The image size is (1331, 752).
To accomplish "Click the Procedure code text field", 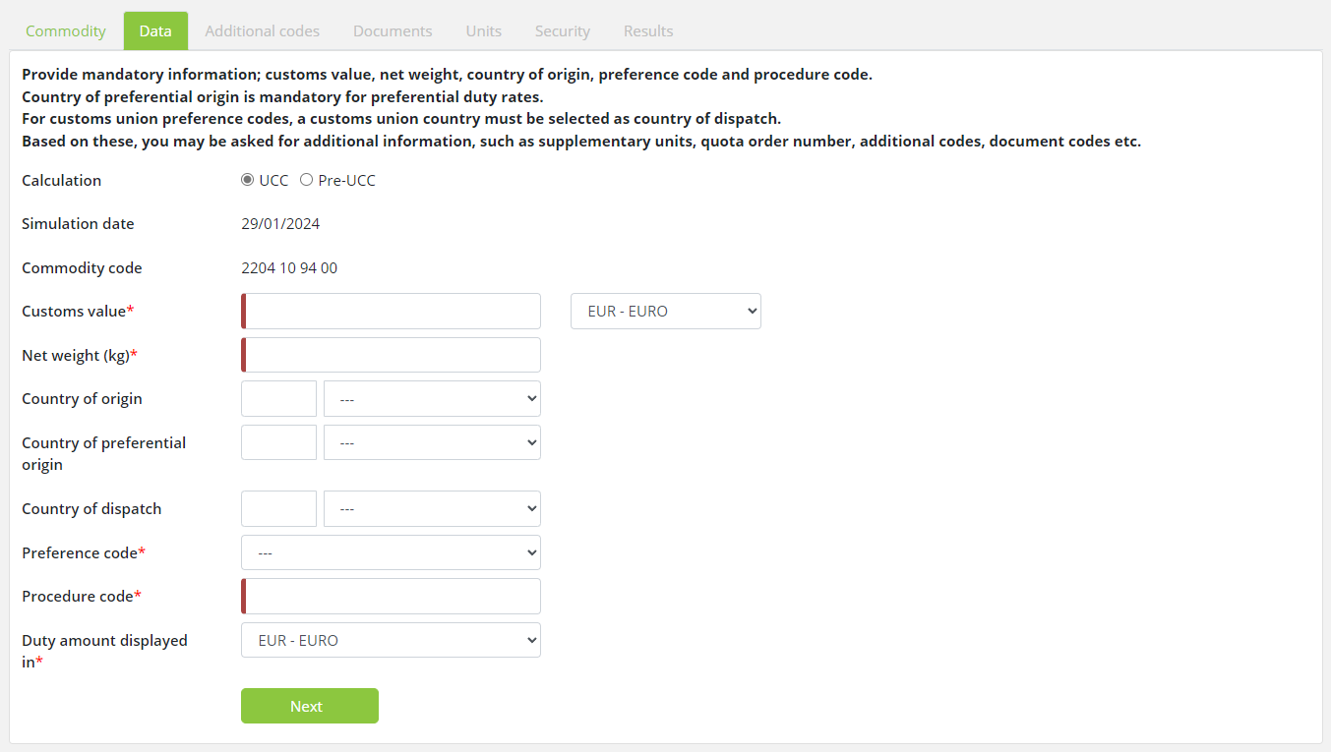I will tap(393, 596).
